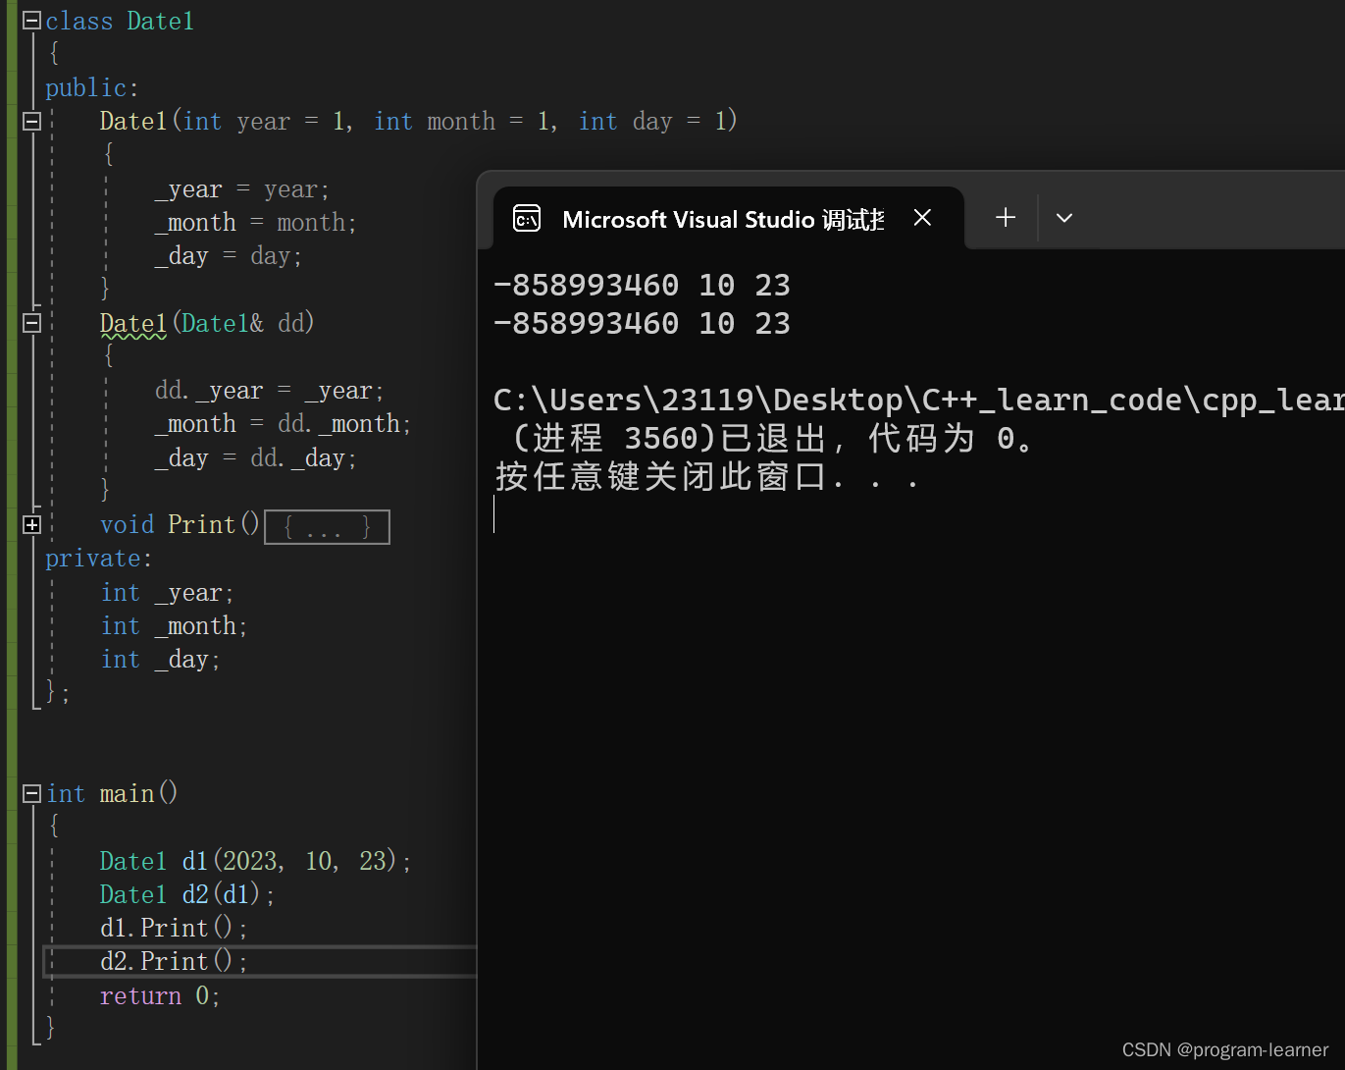The image size is (1345, 1070).
Task: Click the highlighted line 'd2.Print();'
Action: click(174, 961)
